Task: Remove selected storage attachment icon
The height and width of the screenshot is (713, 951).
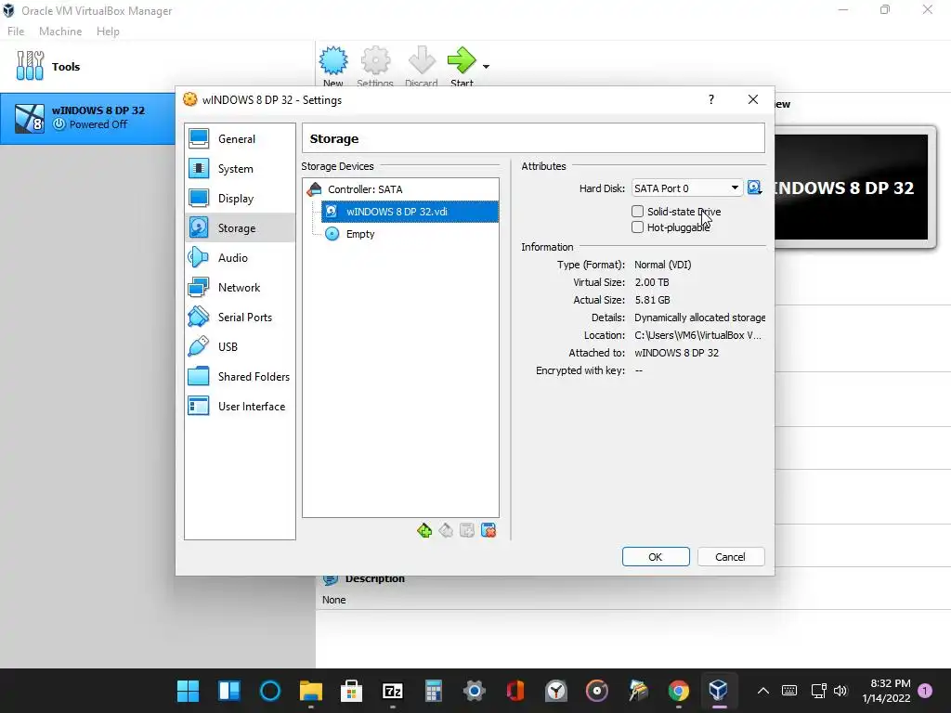Action: (489, 530)
